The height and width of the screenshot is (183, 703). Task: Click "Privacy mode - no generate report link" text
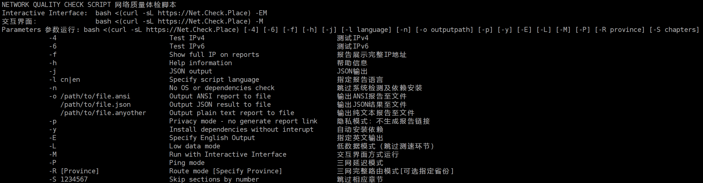tap(243, 121)
